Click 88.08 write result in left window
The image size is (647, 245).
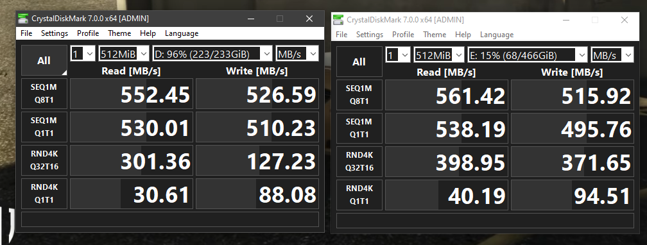[257, 194]
